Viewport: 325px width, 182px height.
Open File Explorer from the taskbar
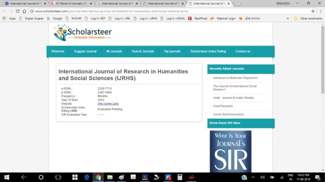(110, 177)
